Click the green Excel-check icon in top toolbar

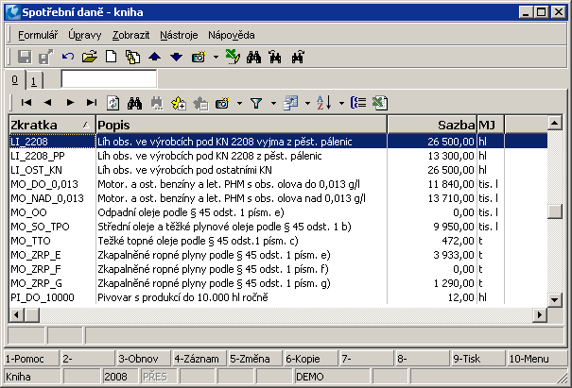233,58
